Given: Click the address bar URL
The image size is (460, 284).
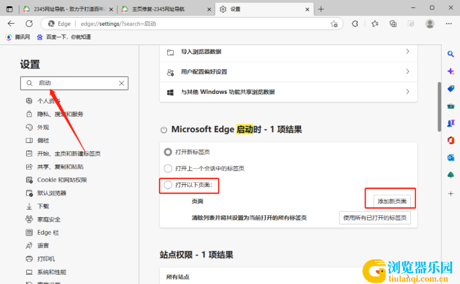Looking at the screenshot, I should (119, 24).
